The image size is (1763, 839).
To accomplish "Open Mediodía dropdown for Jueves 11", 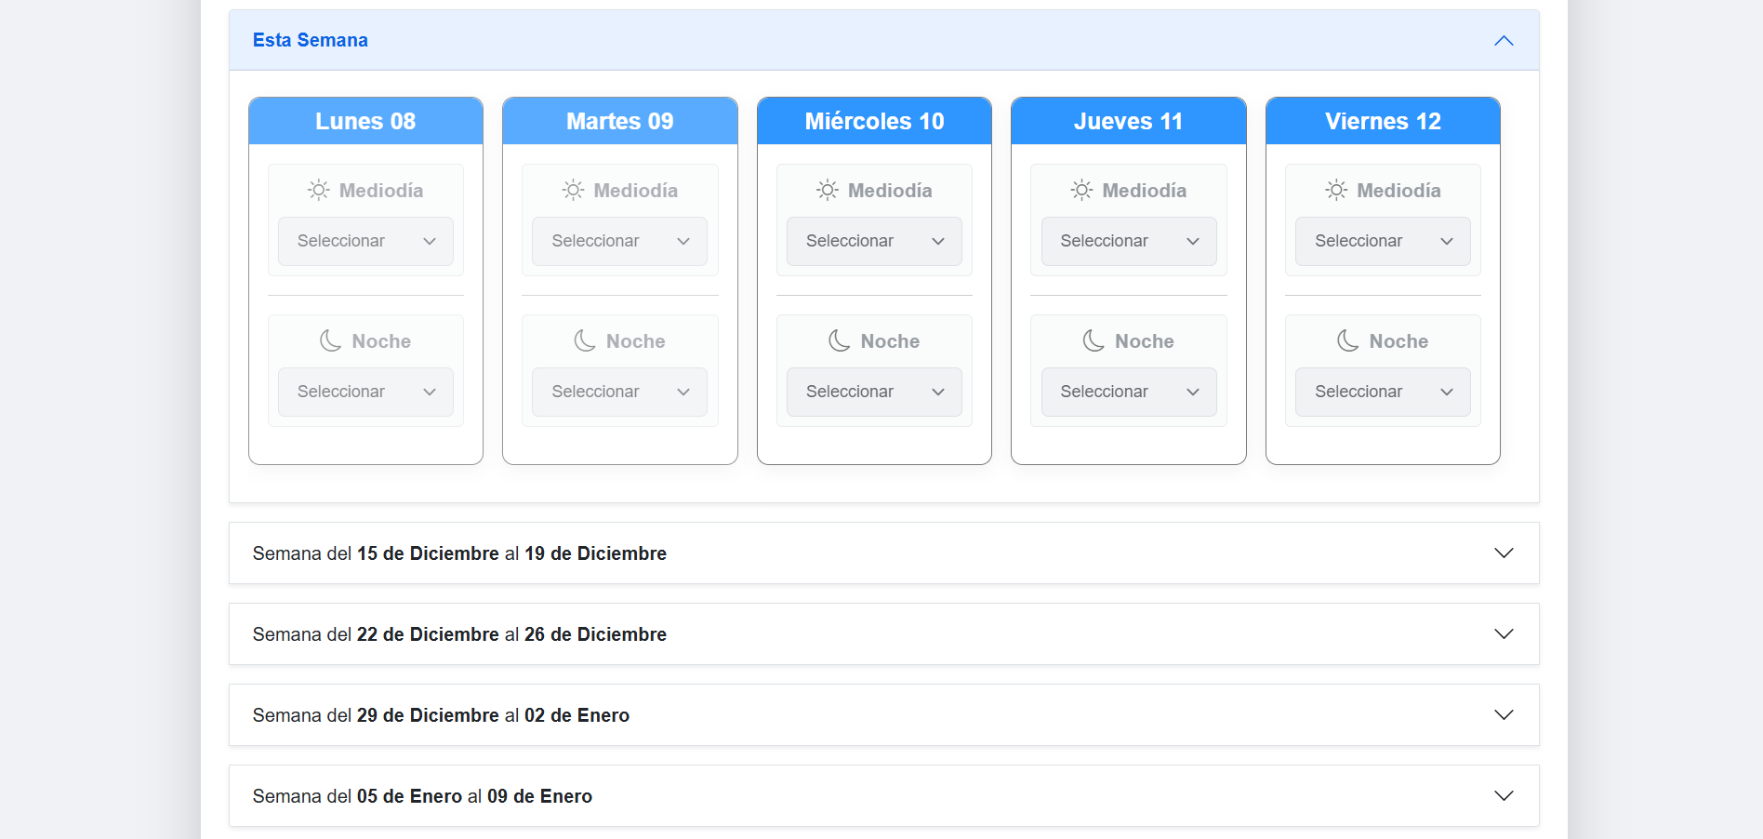I will tap(1128, 241).
